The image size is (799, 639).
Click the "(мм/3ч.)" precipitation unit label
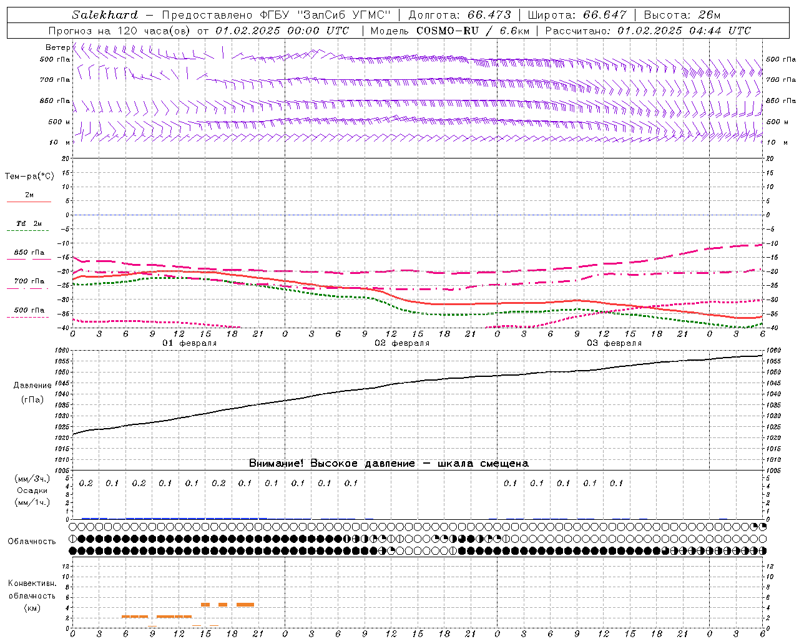[x=32, y=479]
